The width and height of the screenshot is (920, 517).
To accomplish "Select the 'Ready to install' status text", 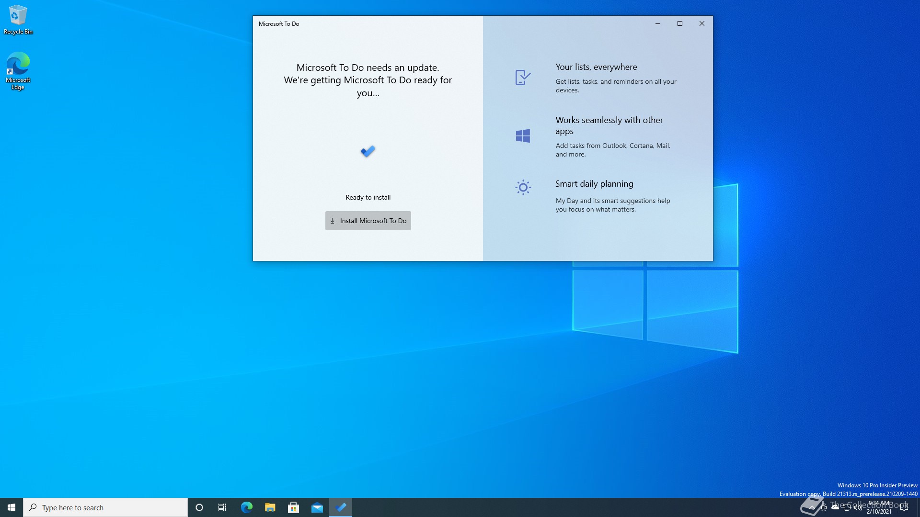I will [368, 197].
